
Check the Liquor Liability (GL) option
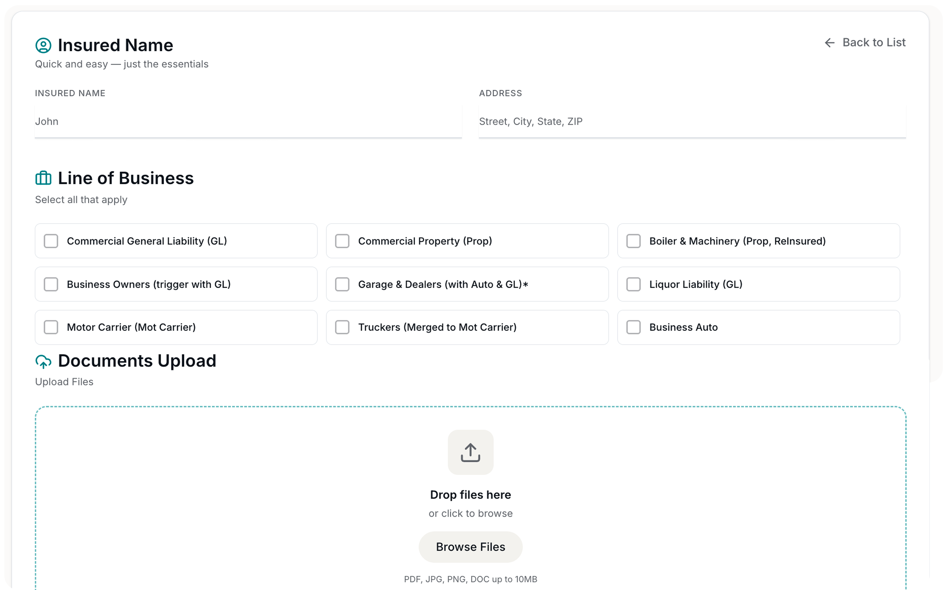(633, 284)
